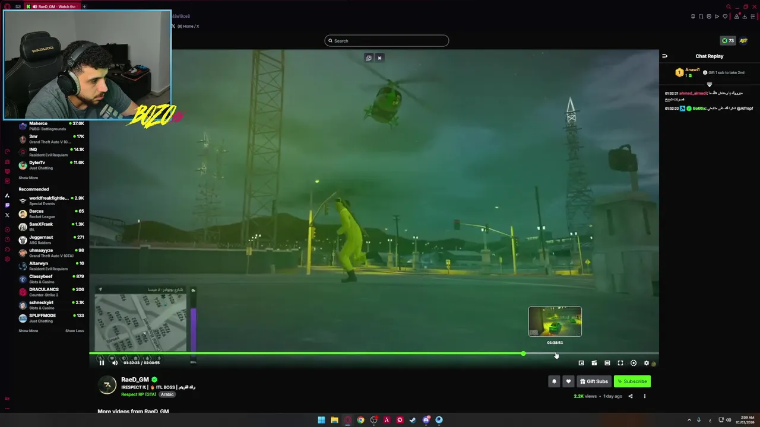This screenshot has width=760, height=427.
Task: Open Classybeef channel in Recommended
Action: (52, 279)
